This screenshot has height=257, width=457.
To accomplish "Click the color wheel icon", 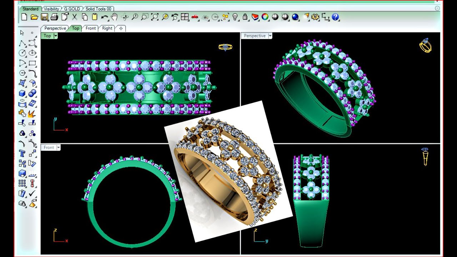I will click(265, 17).
